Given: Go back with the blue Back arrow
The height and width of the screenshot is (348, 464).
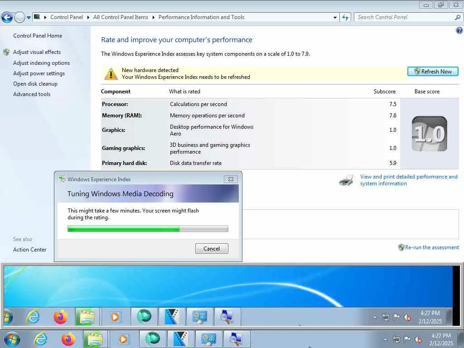Looking at the screenshot, I should pos(7,18).
